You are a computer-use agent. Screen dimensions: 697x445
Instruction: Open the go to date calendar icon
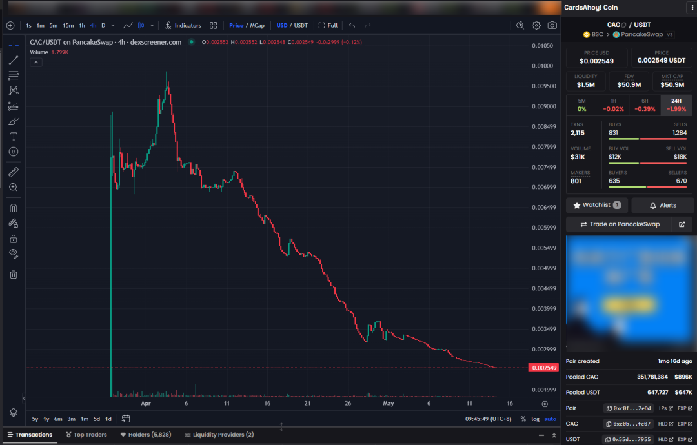click(x=126, y=419)
